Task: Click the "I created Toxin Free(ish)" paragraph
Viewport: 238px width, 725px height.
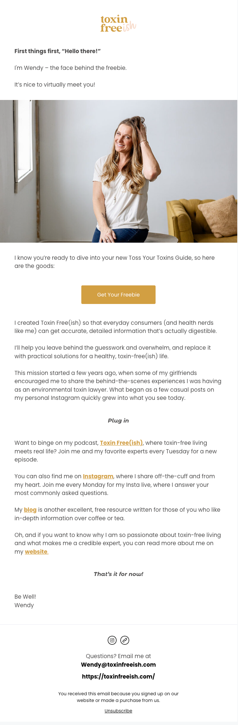Action: 115,327
